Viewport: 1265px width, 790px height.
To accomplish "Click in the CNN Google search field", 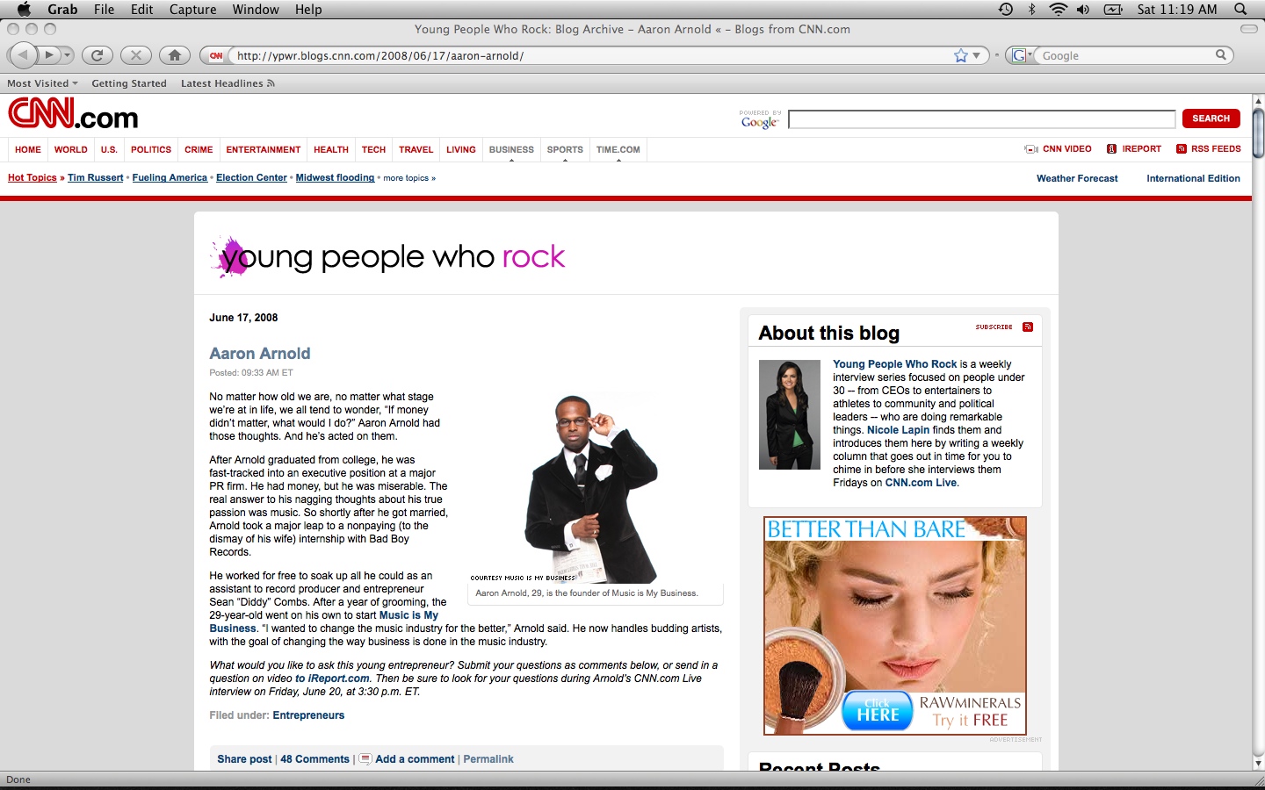I will pyautogui.click(x=980, y=119).
